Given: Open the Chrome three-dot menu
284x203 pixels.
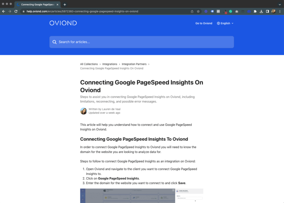Looking at the screenshot, I should click(280, 11).
